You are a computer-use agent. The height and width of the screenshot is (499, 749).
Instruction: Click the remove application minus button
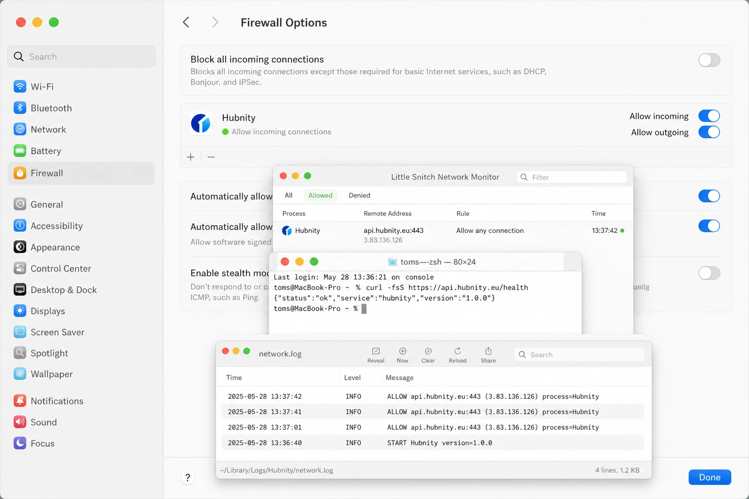[211, 157]
